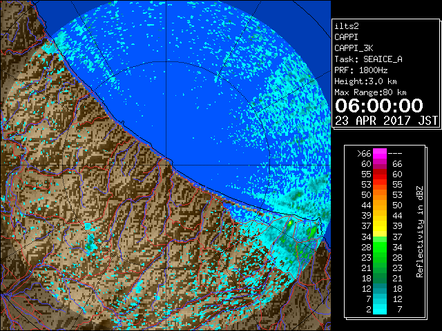Image resolution: width=442 pixels, height=331 pixels.
Task: Click the 'Reflectivity in dBZ' legend title
Action: (x=420, y=232)
